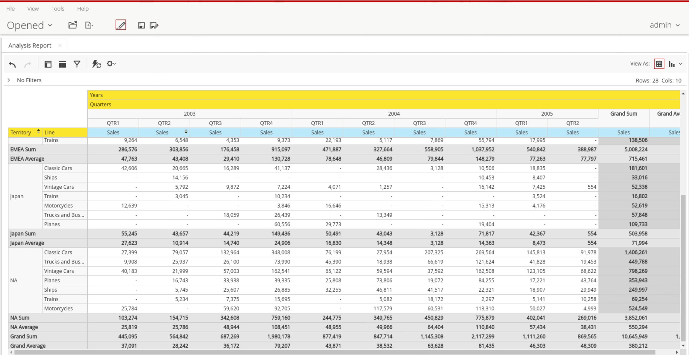This screenshot has height=355, width=689.
Task: Click the New file icon
Action: tap(89, 25)
